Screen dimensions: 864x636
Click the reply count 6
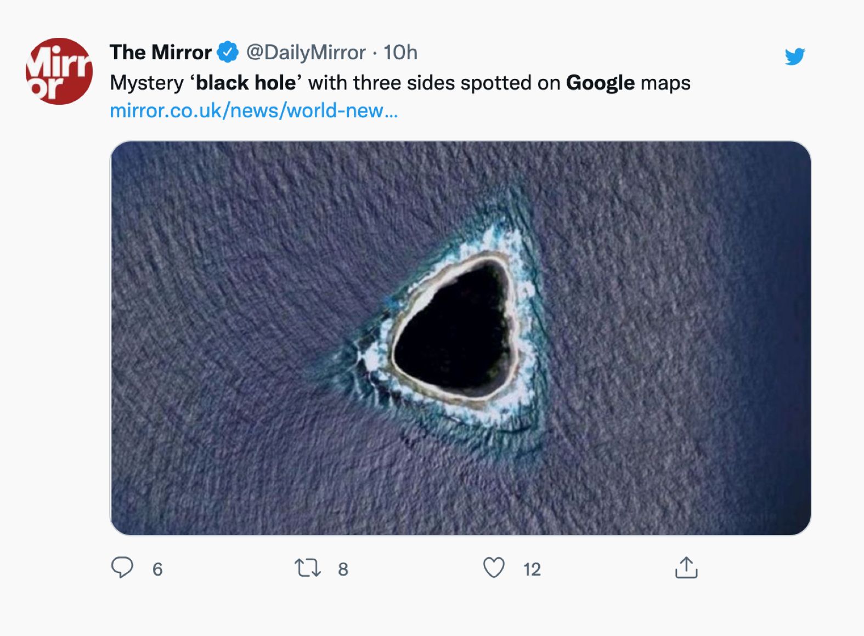click(x=157, y=569)
